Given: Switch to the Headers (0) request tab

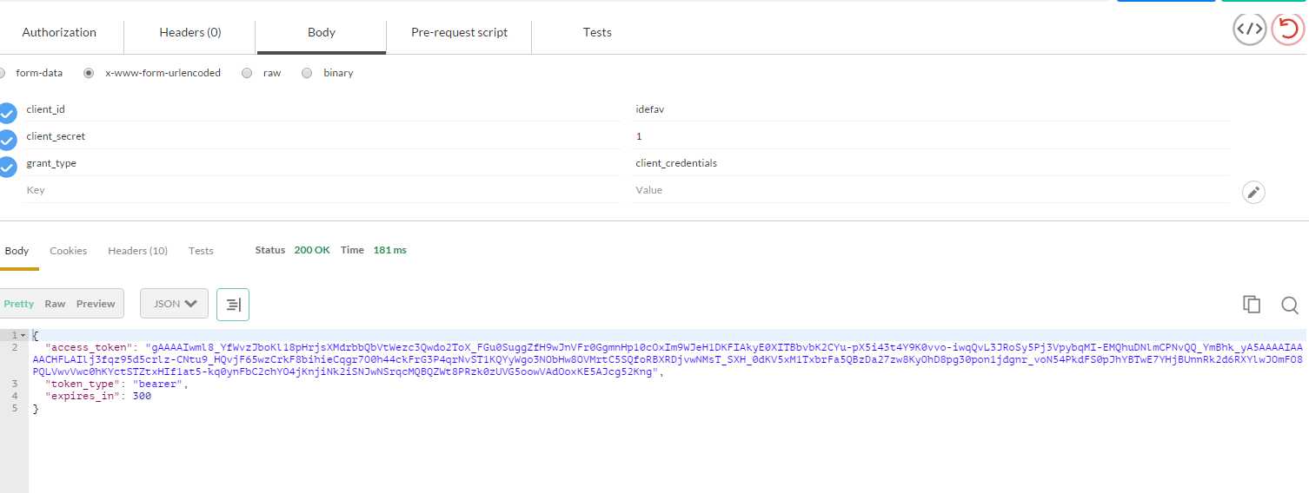Looking at the screenshot, I should (190, 32).
